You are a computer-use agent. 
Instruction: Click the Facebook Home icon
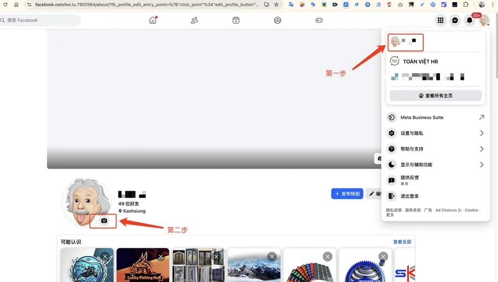153,20
